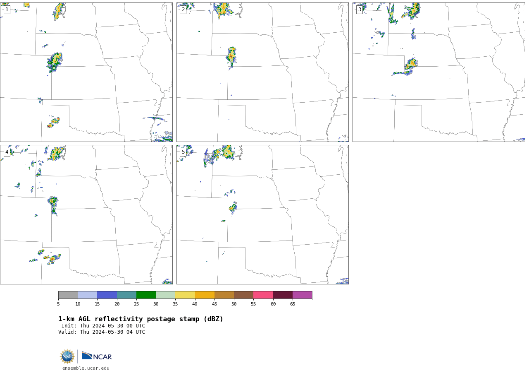Click the maroon 60-65 dBZ swatch
The height and width of the screenshot is (373, 529).
[x=283, y=295]
